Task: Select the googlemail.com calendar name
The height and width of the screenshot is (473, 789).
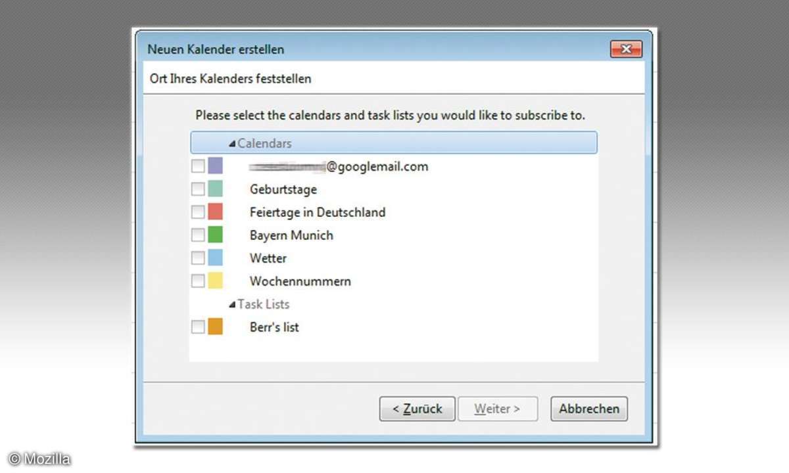Action: (x=339, y=167)
